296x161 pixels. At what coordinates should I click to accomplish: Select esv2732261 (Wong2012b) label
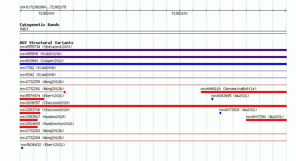[x=42, y=89]
